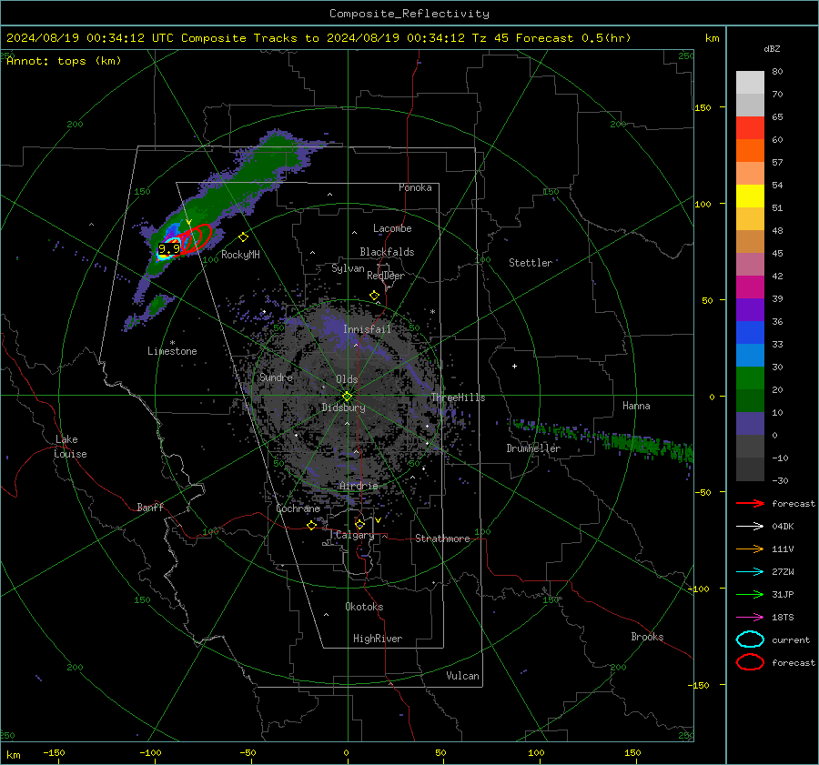Click the Banff town label
The image size is (819, 765).
150,507
